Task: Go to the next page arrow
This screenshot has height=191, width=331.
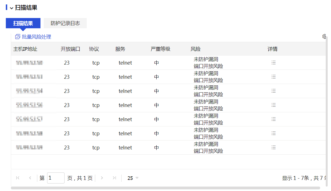Action: 102,178
